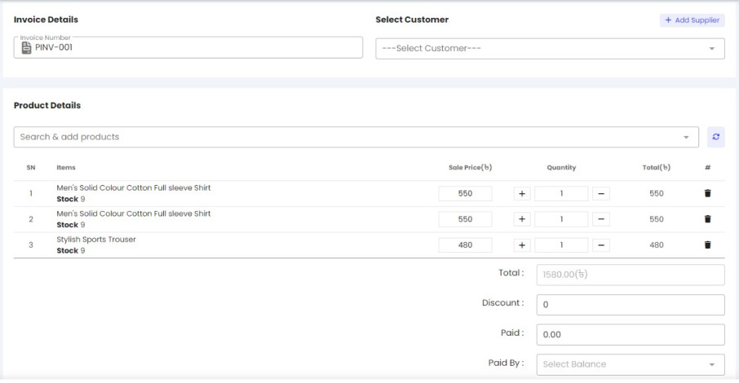Decrease quantity for row 1 shirt

point(601,194)
